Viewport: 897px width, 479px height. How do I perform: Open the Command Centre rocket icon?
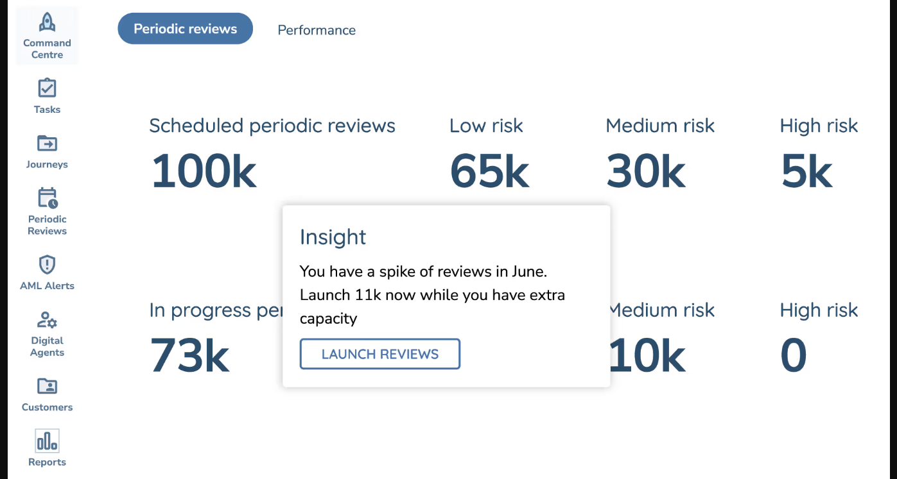[47, 22]
